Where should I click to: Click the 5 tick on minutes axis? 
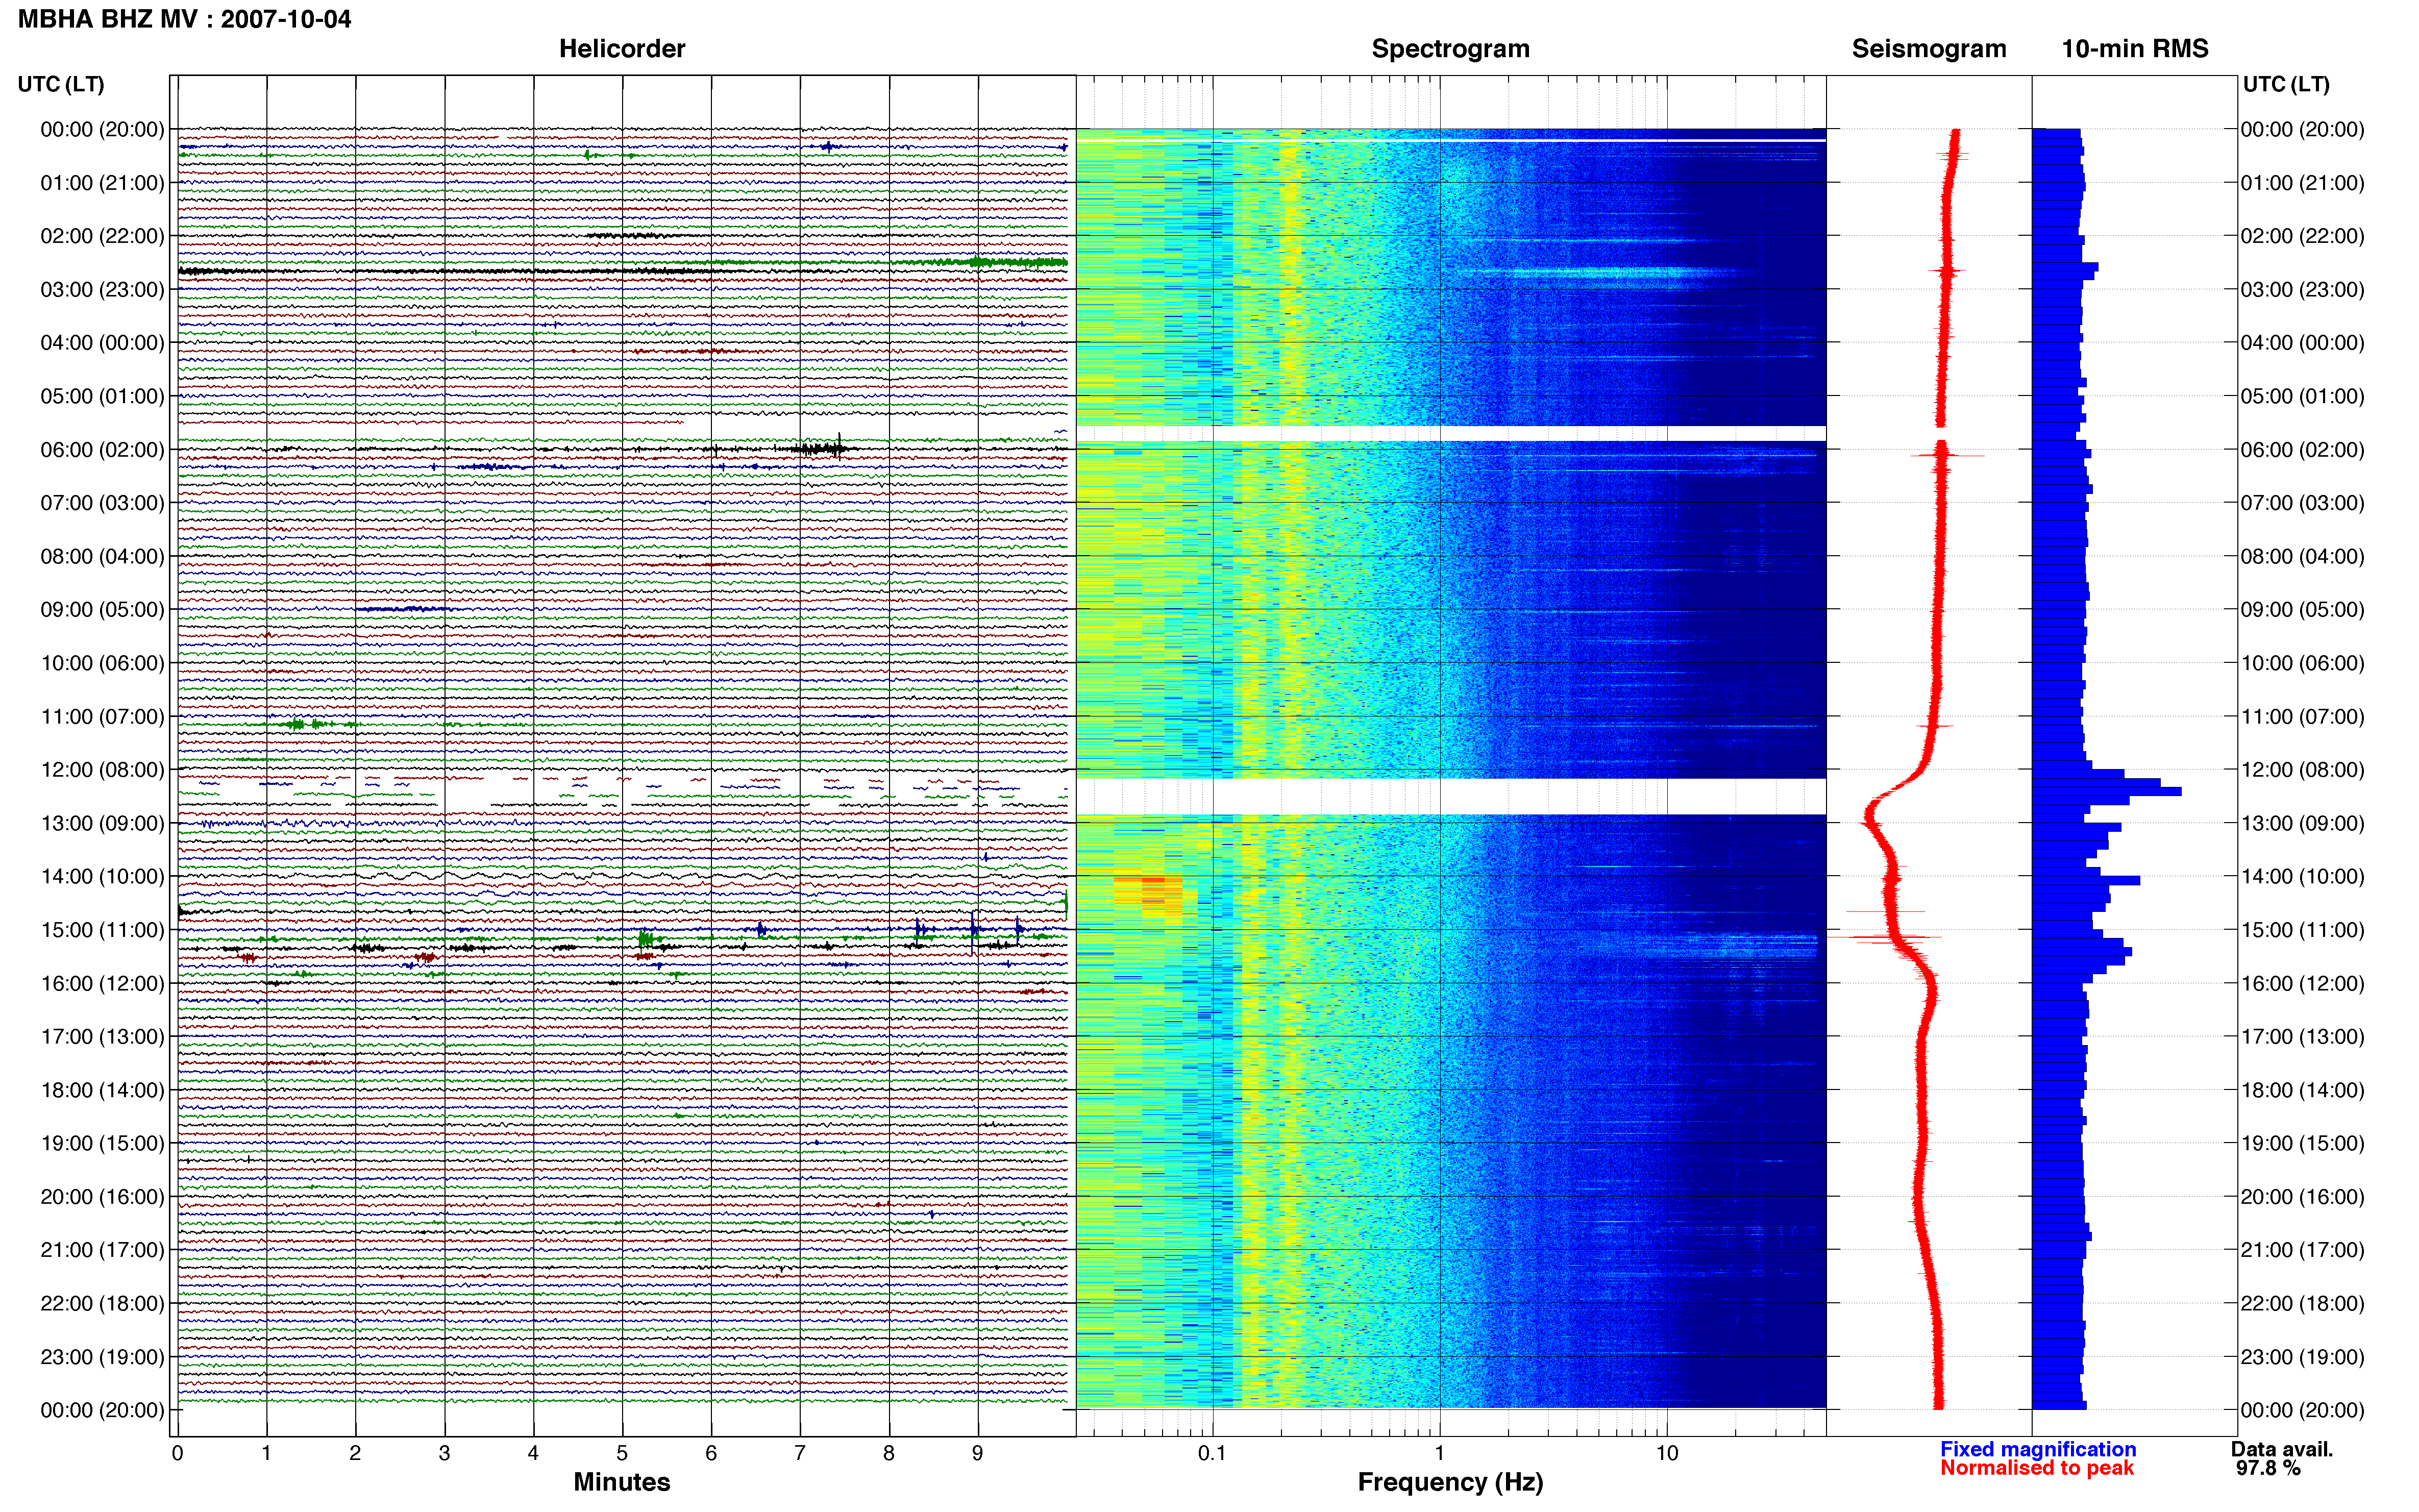(622, 1453)
